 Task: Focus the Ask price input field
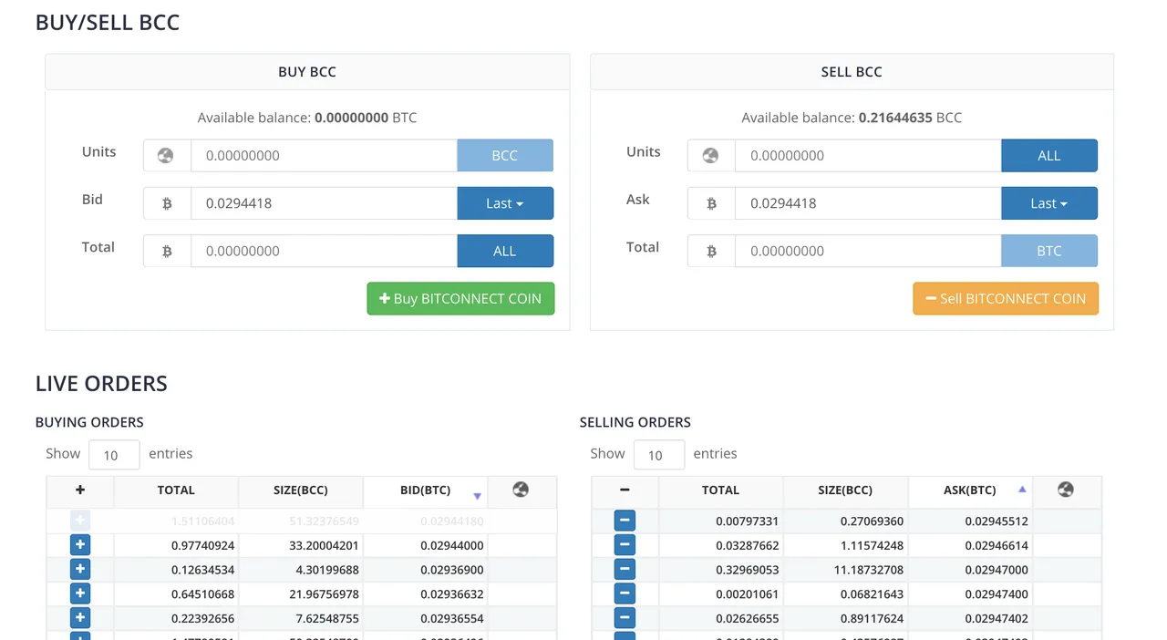[868, 203]
